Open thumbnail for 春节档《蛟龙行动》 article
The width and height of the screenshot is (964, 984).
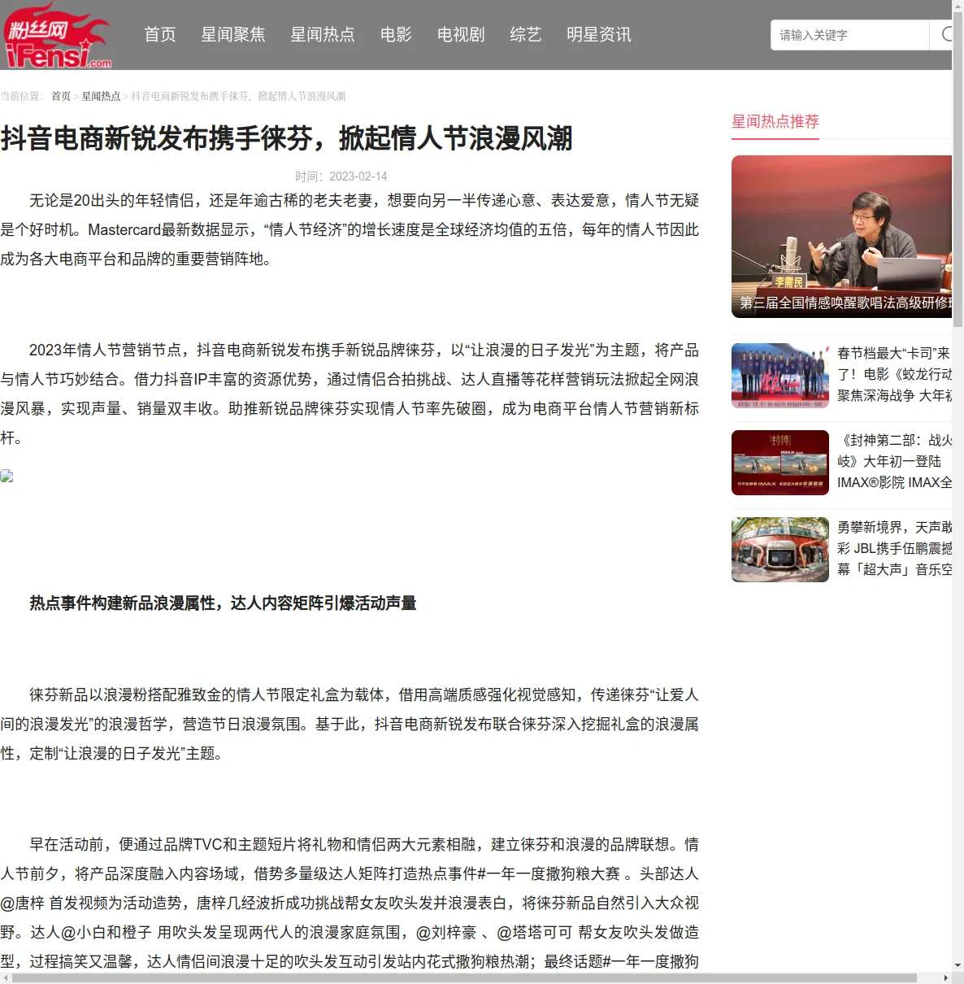tap(780, 376)
